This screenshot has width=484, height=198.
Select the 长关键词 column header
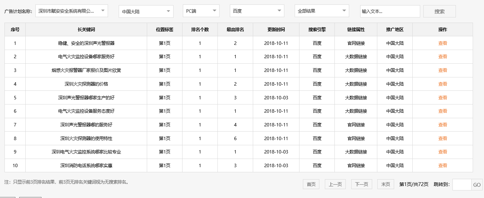pyautogui.click(x=86, y=29)
